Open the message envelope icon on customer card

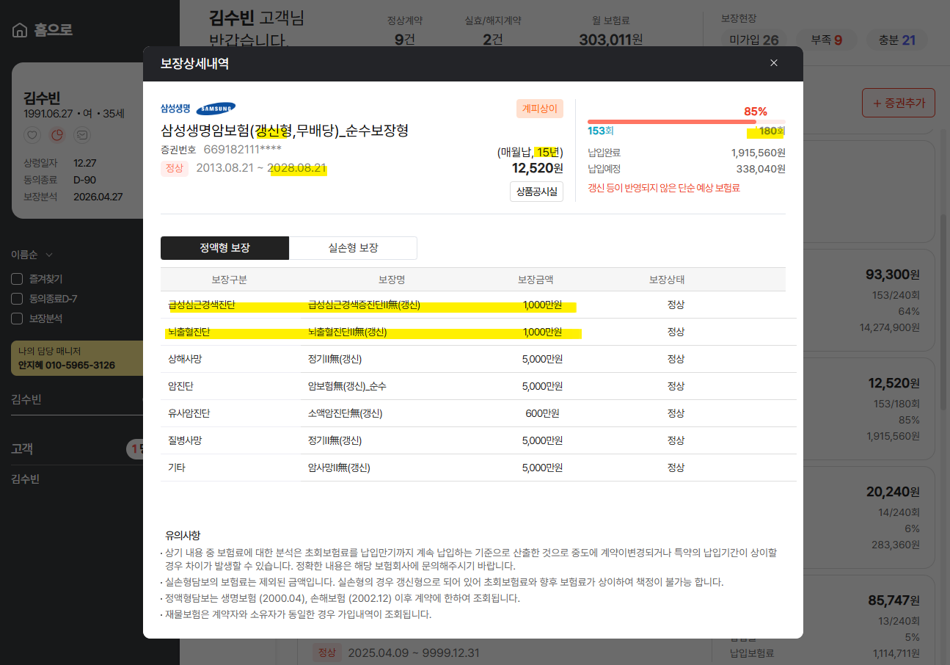tap(81, 135)
